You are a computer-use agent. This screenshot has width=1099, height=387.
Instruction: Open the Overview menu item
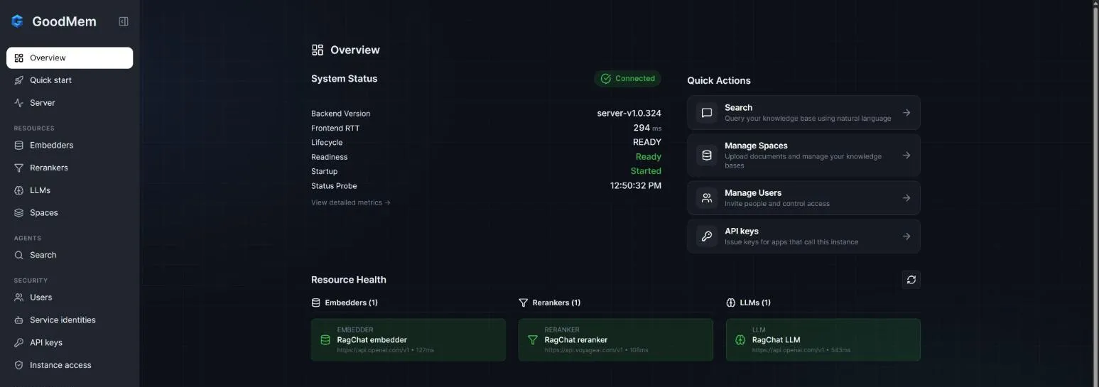click(x=70, y=58)
